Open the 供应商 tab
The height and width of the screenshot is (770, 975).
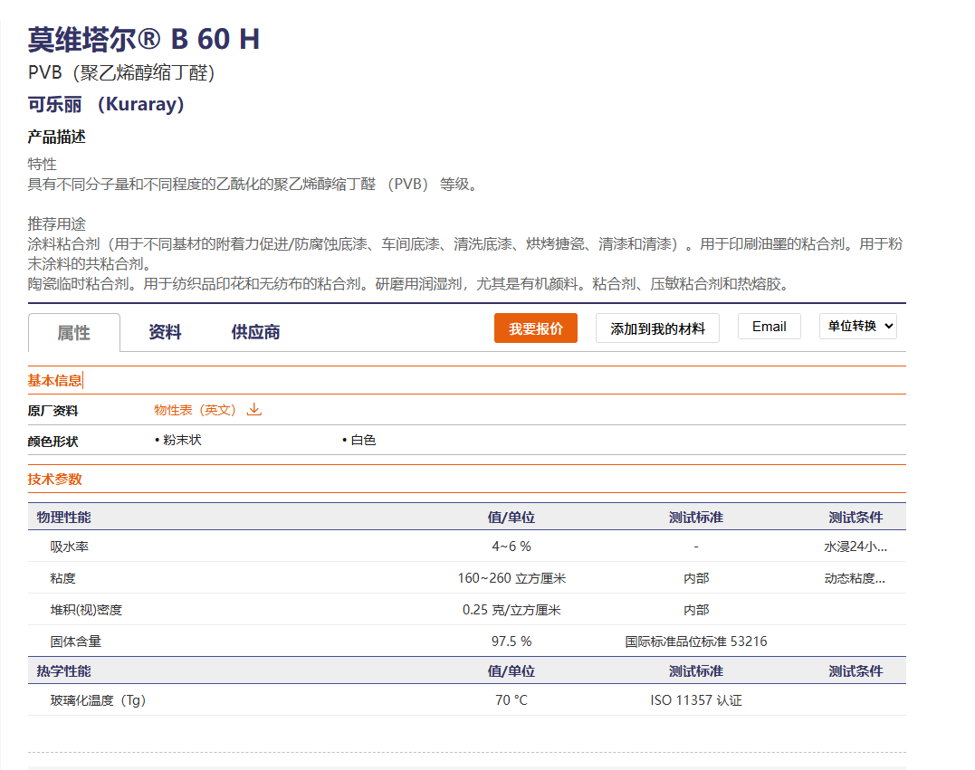255,332
